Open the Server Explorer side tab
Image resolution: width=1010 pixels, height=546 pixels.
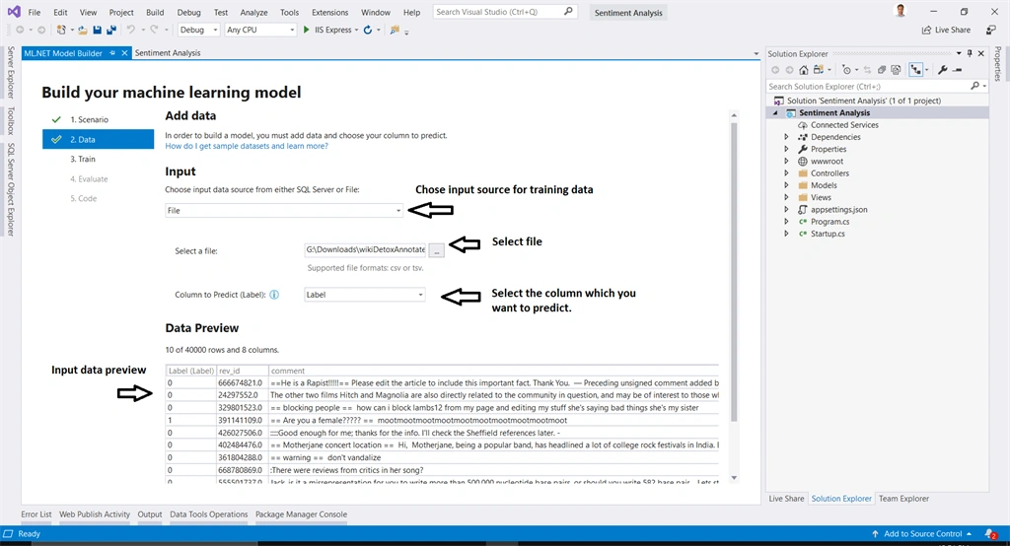10,72
